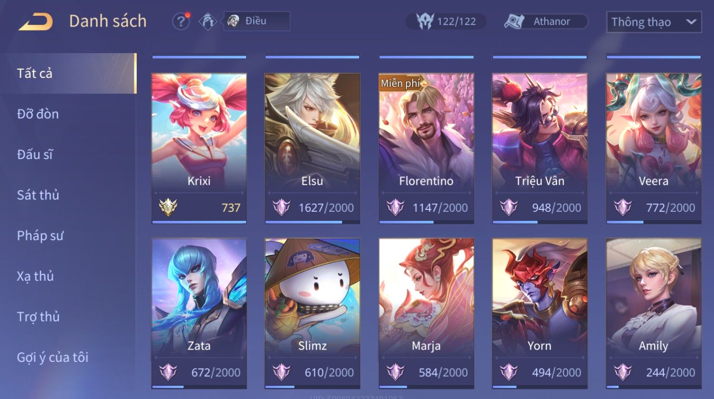
Task: Open the Athanor scroll icon button
Action: 514,21
